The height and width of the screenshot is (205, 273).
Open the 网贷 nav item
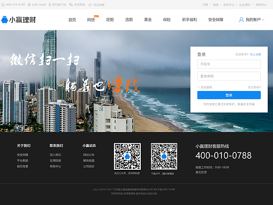pos(91,19)
